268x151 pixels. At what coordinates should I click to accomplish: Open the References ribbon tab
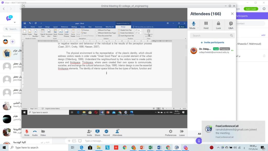pyautogui.click(x=64, y=27)
